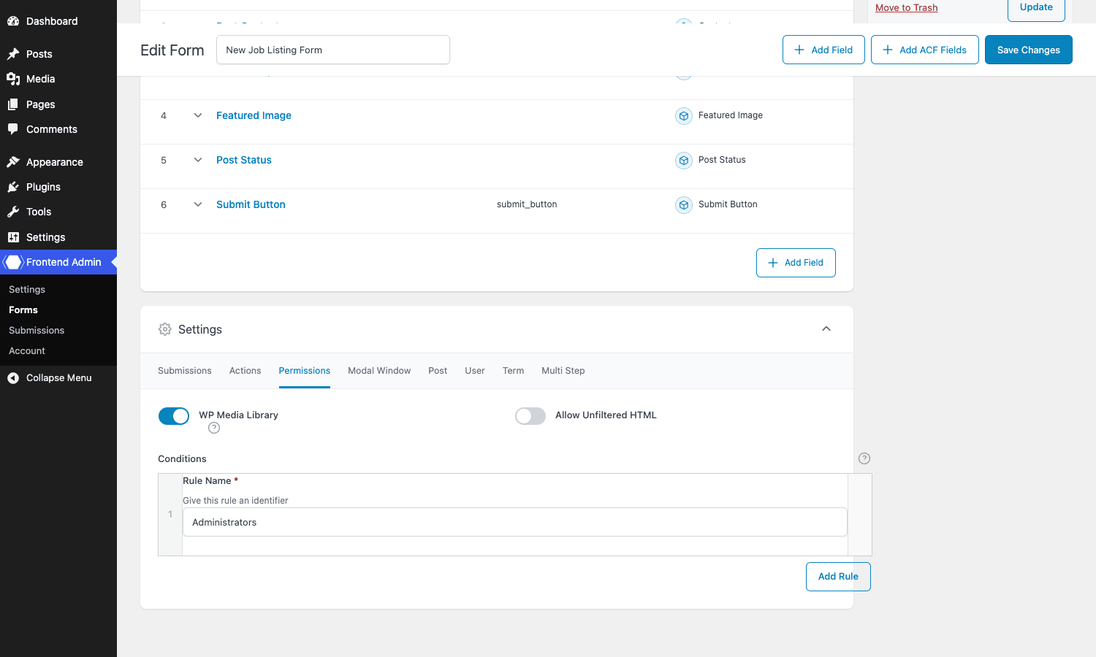This screenshot has width=1096, height=657.
Task: Expand the Submit Button field row
Action: [198, 204]
